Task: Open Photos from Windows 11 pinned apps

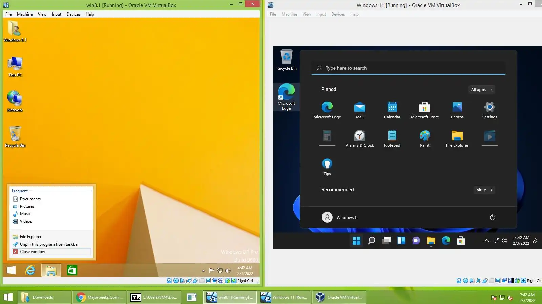Action: pyautogui.click(x=457, y=110)
